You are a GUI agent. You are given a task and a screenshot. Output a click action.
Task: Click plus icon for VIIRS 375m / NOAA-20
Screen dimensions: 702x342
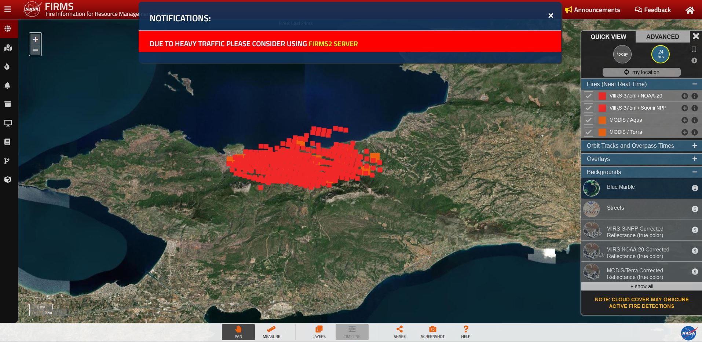[684, 96]
